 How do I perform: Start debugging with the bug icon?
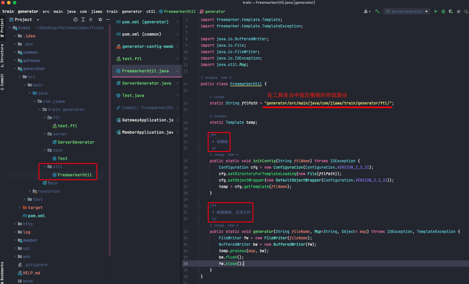[443, 11]
